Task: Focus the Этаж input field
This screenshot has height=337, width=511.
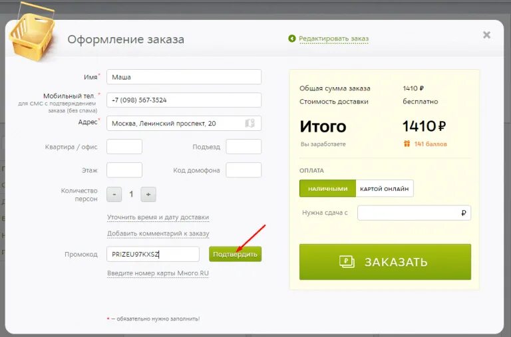Action: tap(124, 170)
